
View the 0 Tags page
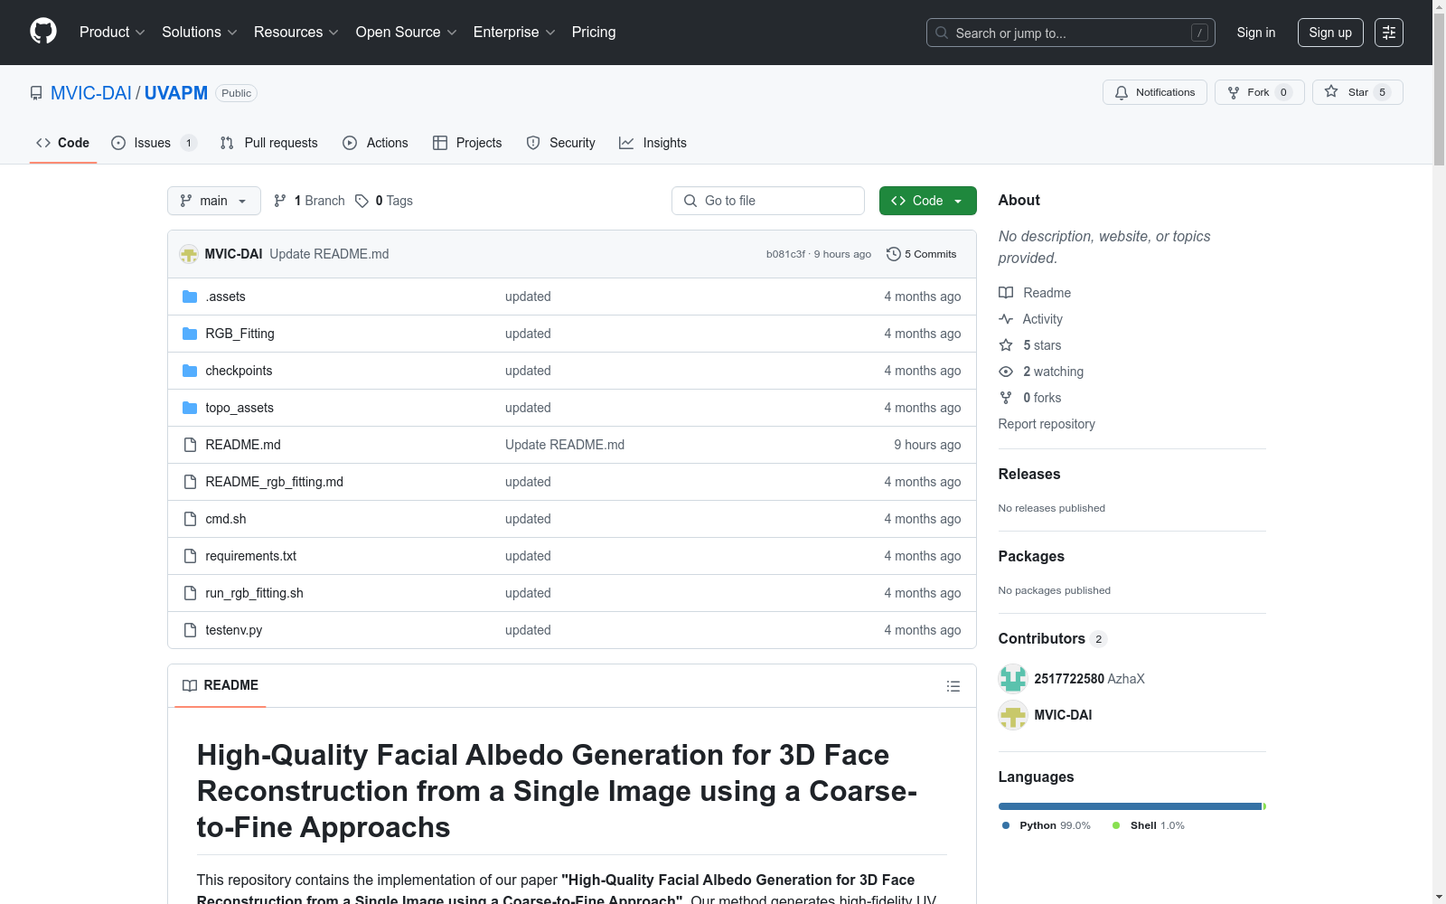[x=384, y=201]
